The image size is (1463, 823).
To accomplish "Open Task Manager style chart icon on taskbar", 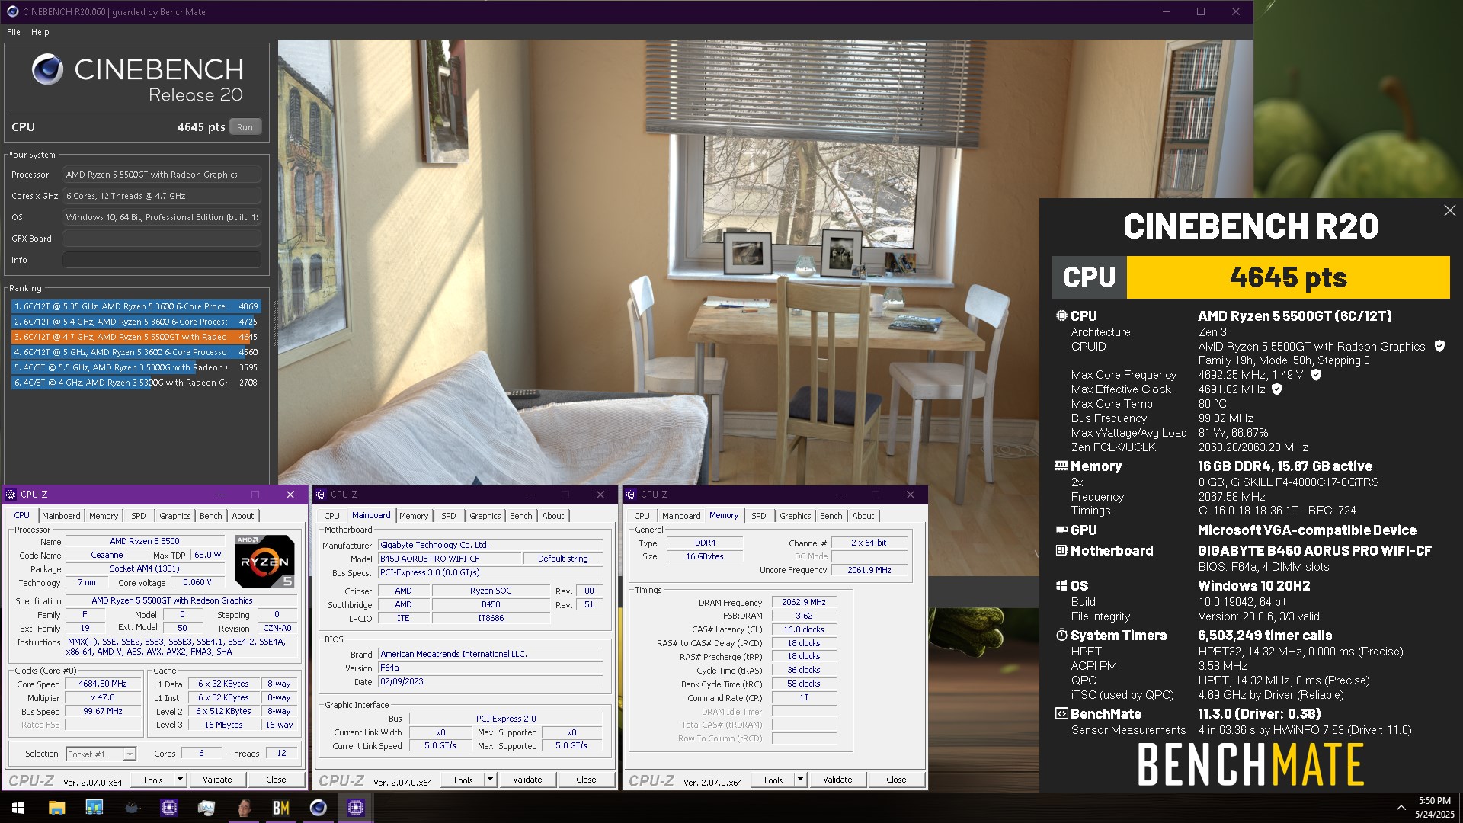I will click(94, 808).
